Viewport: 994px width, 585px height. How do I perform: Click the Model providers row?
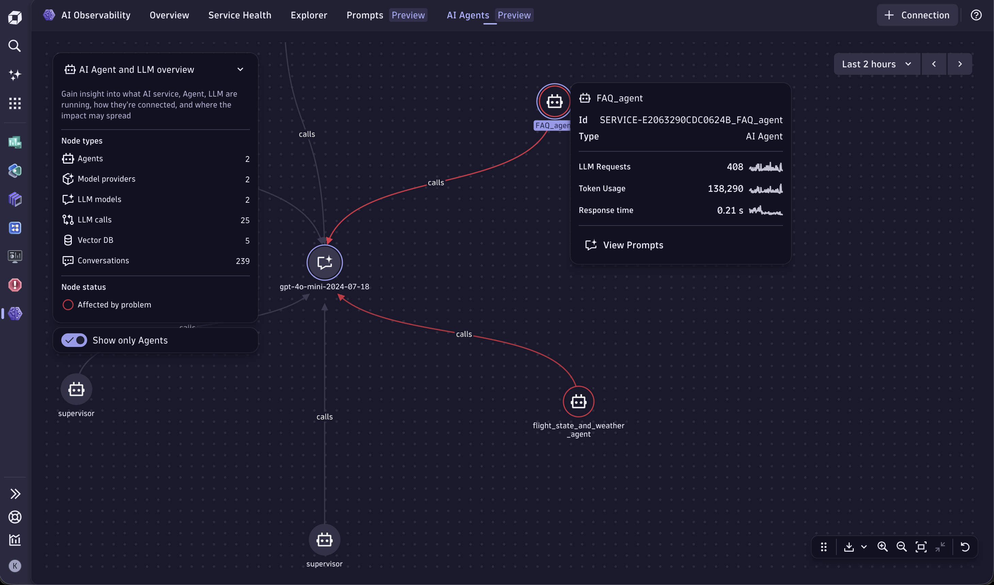point(156,179)
